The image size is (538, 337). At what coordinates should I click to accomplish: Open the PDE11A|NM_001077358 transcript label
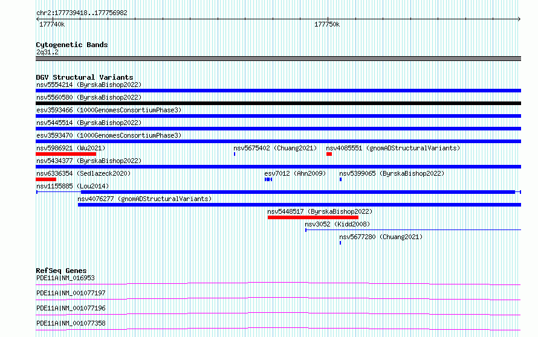pos(71,323)
